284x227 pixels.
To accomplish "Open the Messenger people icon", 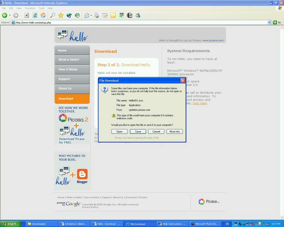I will (138, 16).
